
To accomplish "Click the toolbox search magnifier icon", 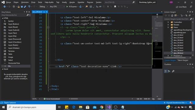I will (x=28, y=15).
